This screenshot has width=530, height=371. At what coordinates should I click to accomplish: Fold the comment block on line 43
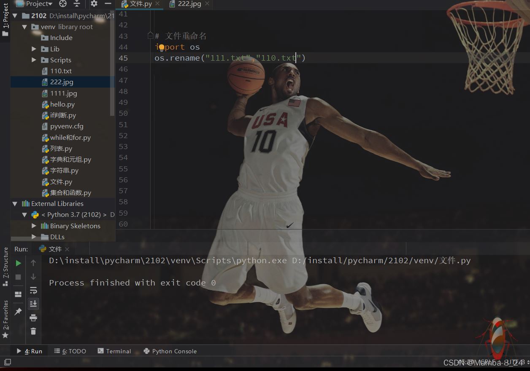pos(150,36)
